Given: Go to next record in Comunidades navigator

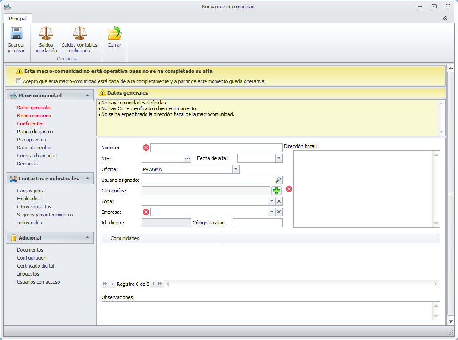Looking at the screenshot, I should coord(154,284).
